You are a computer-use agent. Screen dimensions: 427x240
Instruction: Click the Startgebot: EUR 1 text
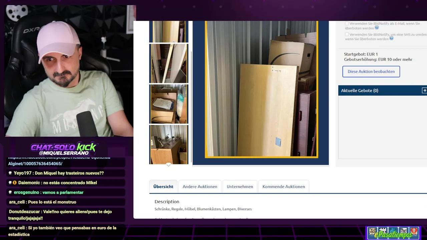(361, 54)
